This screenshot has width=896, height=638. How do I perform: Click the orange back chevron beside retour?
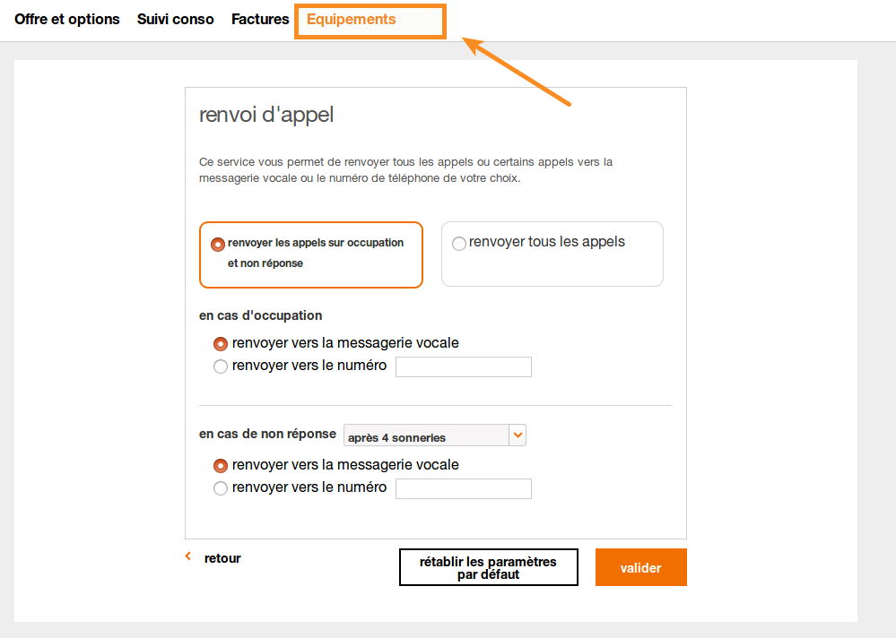[x=188, y=556]
